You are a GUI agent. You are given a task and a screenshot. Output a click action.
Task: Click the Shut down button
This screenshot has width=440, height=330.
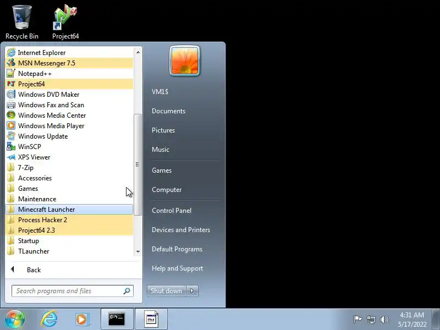click(x=167, y=291)
